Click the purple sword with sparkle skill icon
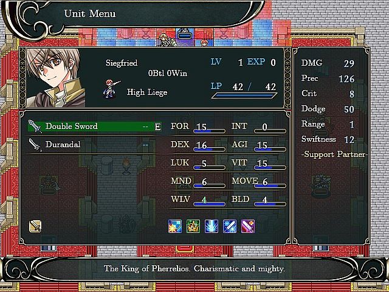Viewport: 389px width, 292px height. pos(248,226)
